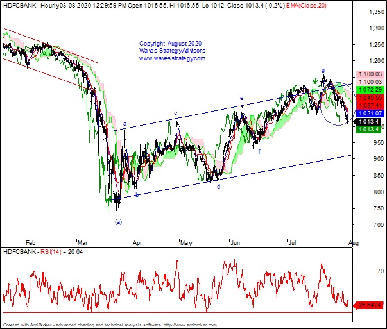Click the 1,300 price axis label
Viewport: 387px width, 329px height.
pyautogui.click(x=377, y=28)
